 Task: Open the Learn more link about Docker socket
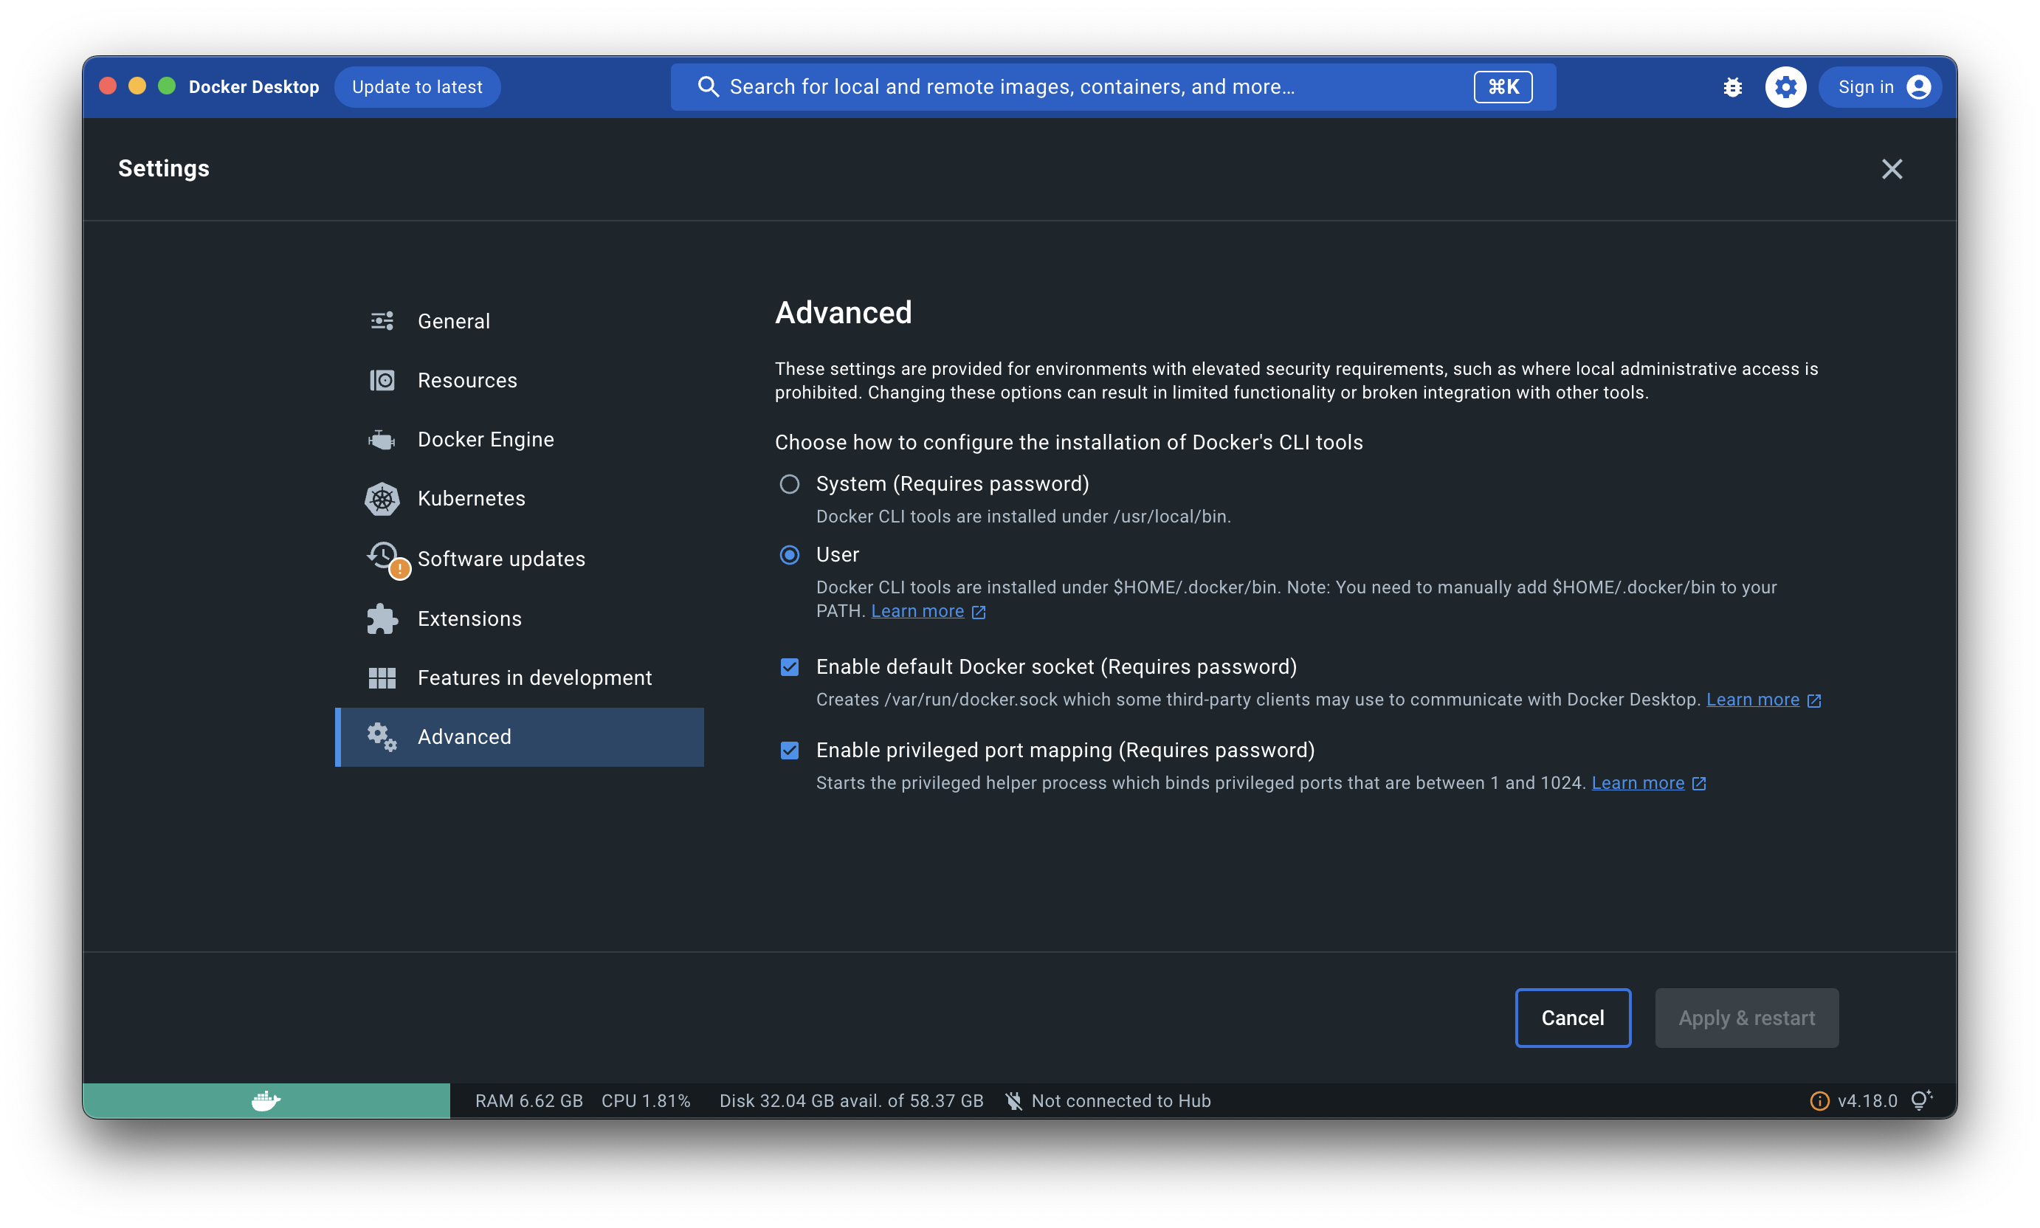click(1754, 699)
